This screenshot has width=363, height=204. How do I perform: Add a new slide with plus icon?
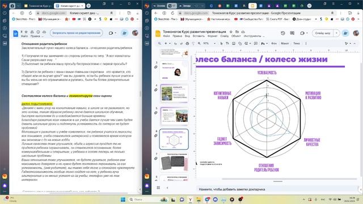coord(166,43)
